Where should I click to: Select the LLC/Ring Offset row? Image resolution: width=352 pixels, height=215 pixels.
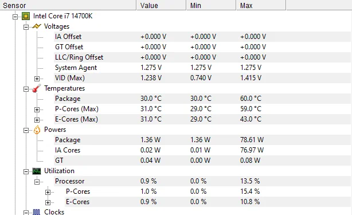point(202,57)
